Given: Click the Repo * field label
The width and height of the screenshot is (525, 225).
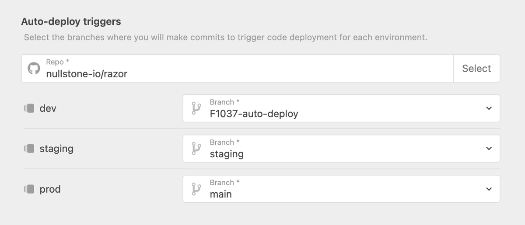Looking at the screenshot, I should tap(58, 62).
